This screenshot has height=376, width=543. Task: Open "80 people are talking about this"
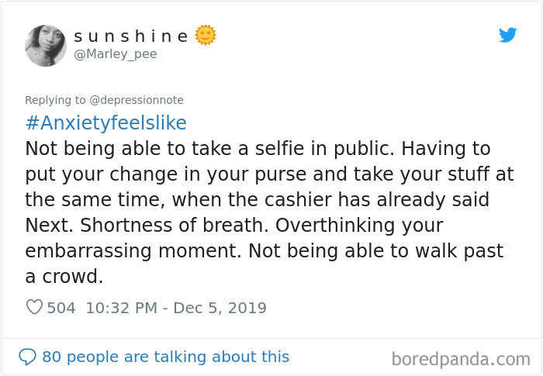click(165, 357)
